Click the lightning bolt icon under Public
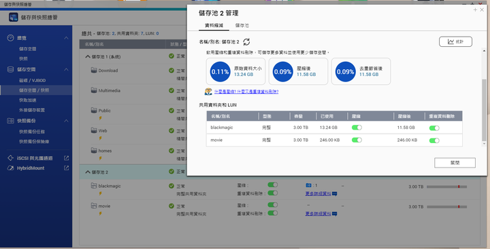 point(100,118)
